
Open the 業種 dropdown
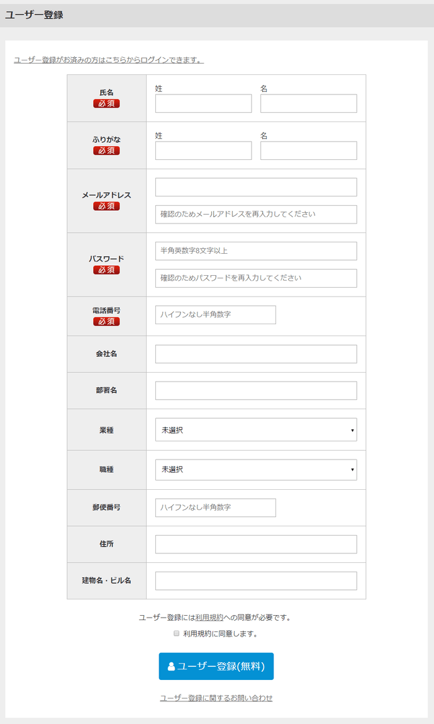[x=256, y=429]
